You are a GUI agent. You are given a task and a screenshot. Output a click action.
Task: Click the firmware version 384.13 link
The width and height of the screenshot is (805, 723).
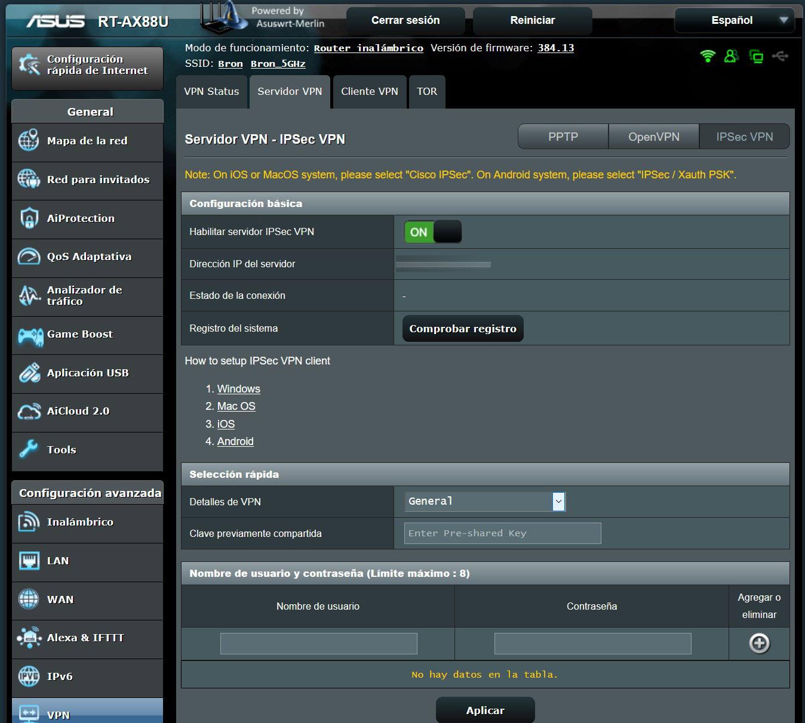556,48
